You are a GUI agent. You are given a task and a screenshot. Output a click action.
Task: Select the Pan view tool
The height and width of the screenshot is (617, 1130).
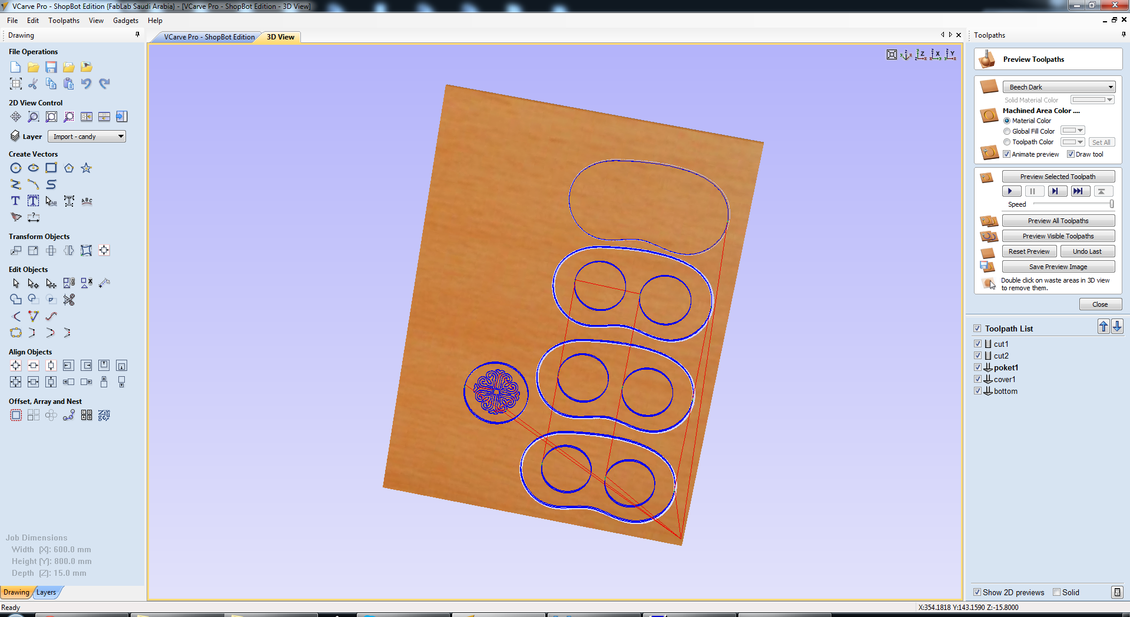[16, 117]
